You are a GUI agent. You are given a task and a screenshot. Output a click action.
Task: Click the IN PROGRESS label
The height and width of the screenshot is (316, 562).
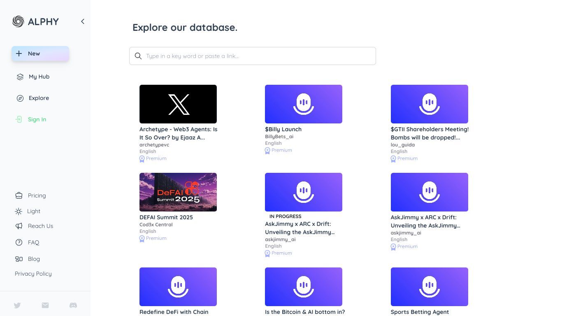286,216
